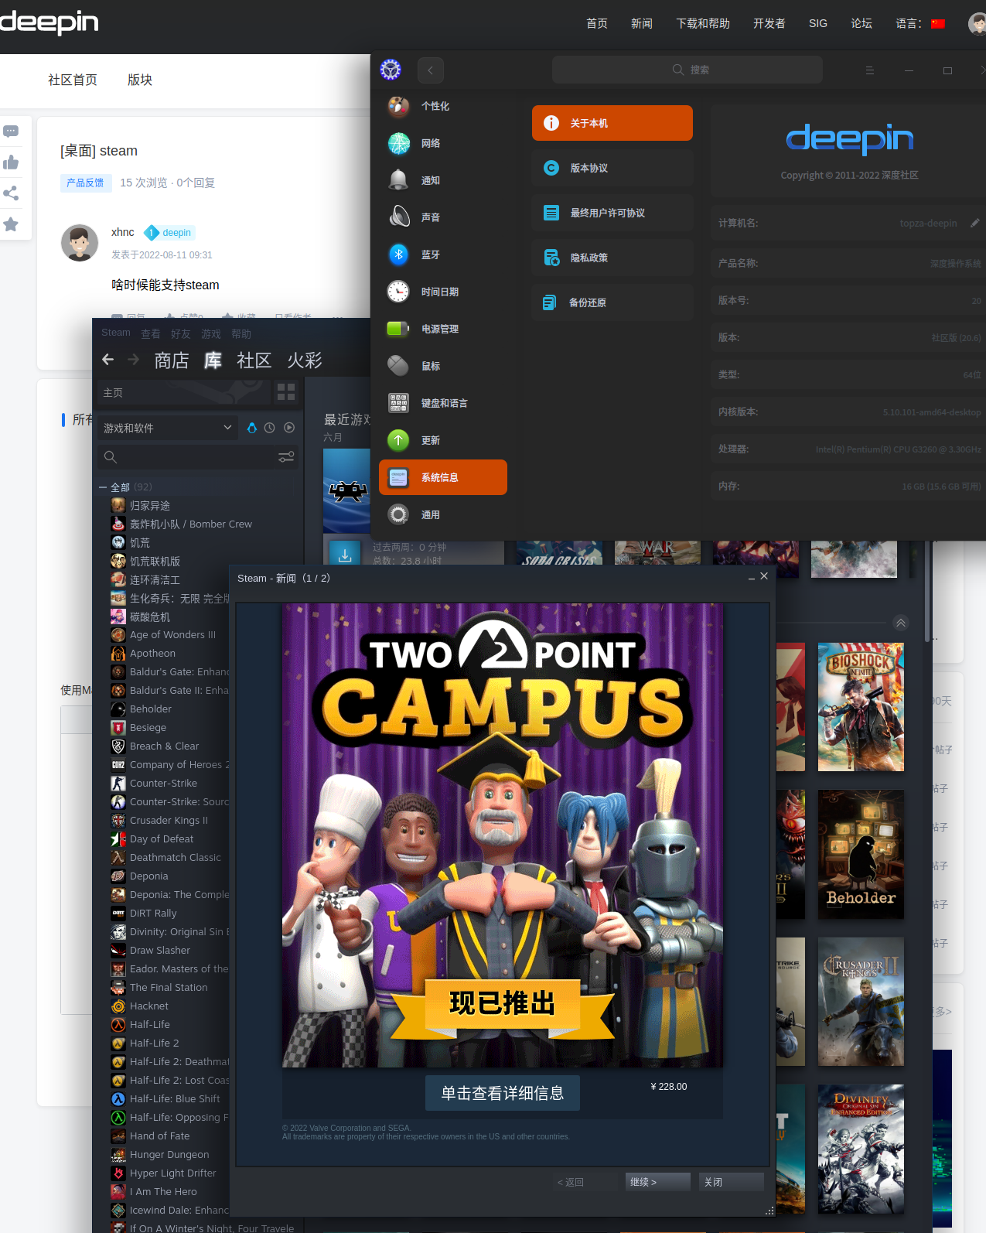Click download icon on recent game card
Screen dimensions: 986x1233
tap(345, 555)
